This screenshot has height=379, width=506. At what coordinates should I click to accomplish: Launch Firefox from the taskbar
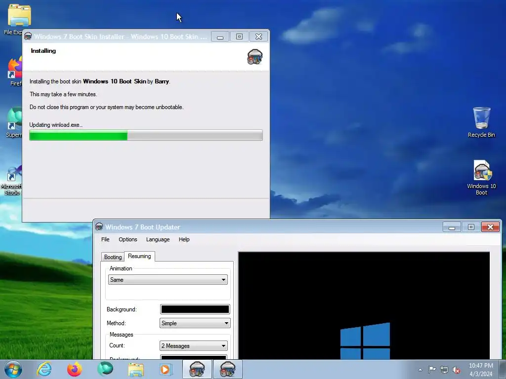pyautogui.click(x=74, y=369)
